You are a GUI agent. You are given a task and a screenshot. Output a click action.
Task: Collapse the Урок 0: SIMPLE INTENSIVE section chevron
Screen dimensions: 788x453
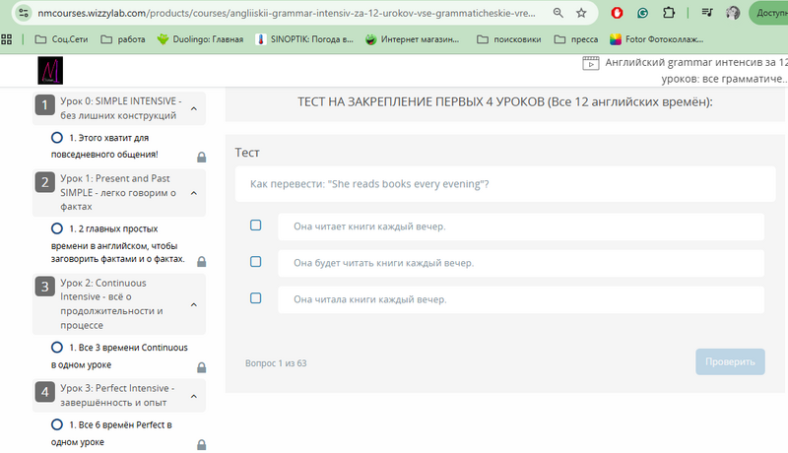(x=194, y=108)
